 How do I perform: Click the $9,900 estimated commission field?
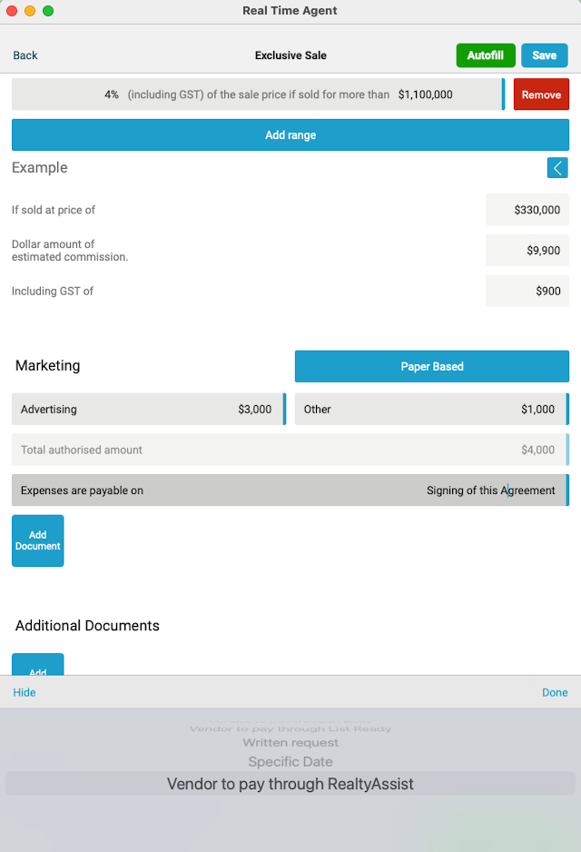click(527, 250)
